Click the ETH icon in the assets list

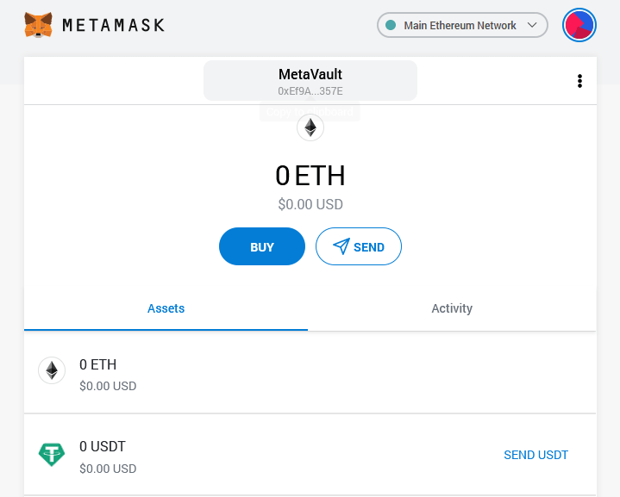coord(52,370)
